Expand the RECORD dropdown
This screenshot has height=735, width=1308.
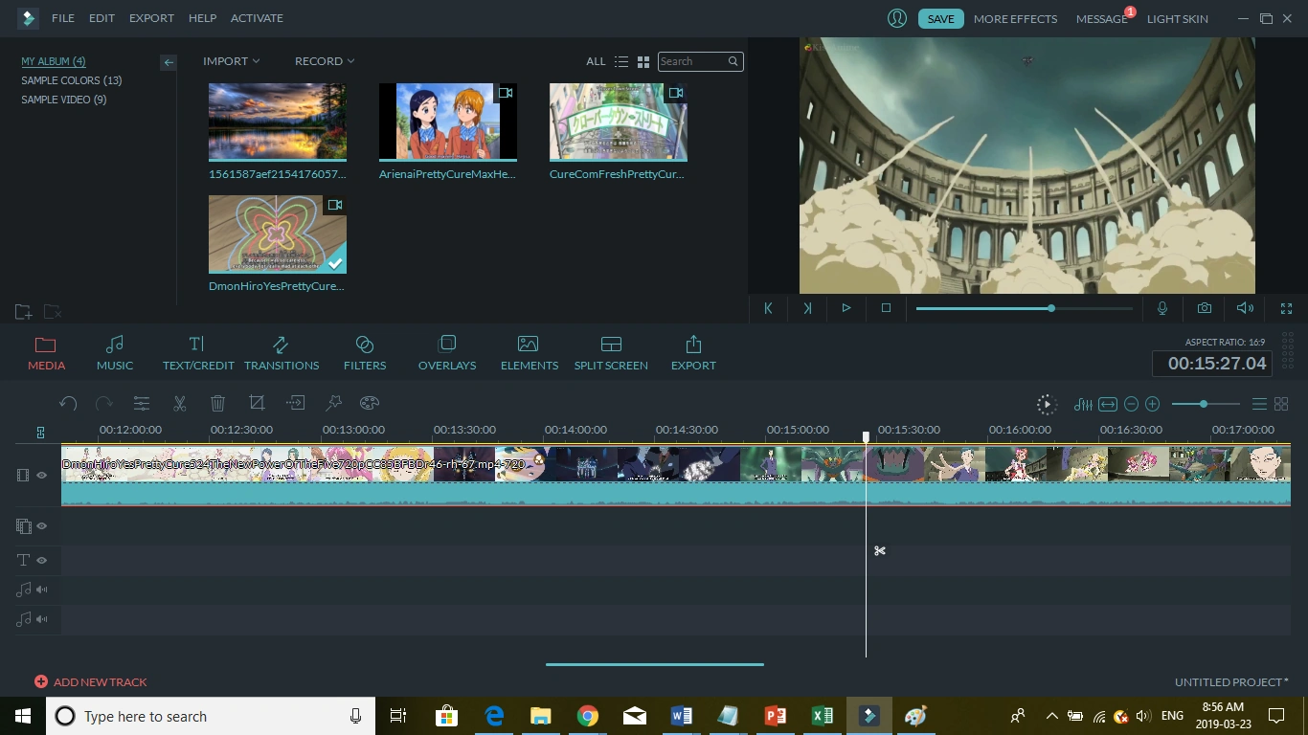(325, 61)
